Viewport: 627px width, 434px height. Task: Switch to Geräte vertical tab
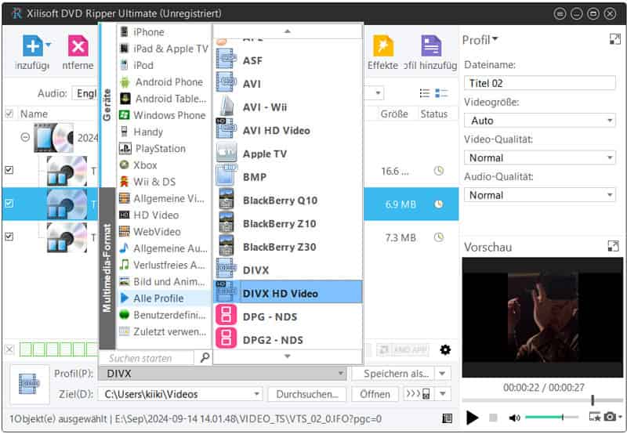(107, 105)
